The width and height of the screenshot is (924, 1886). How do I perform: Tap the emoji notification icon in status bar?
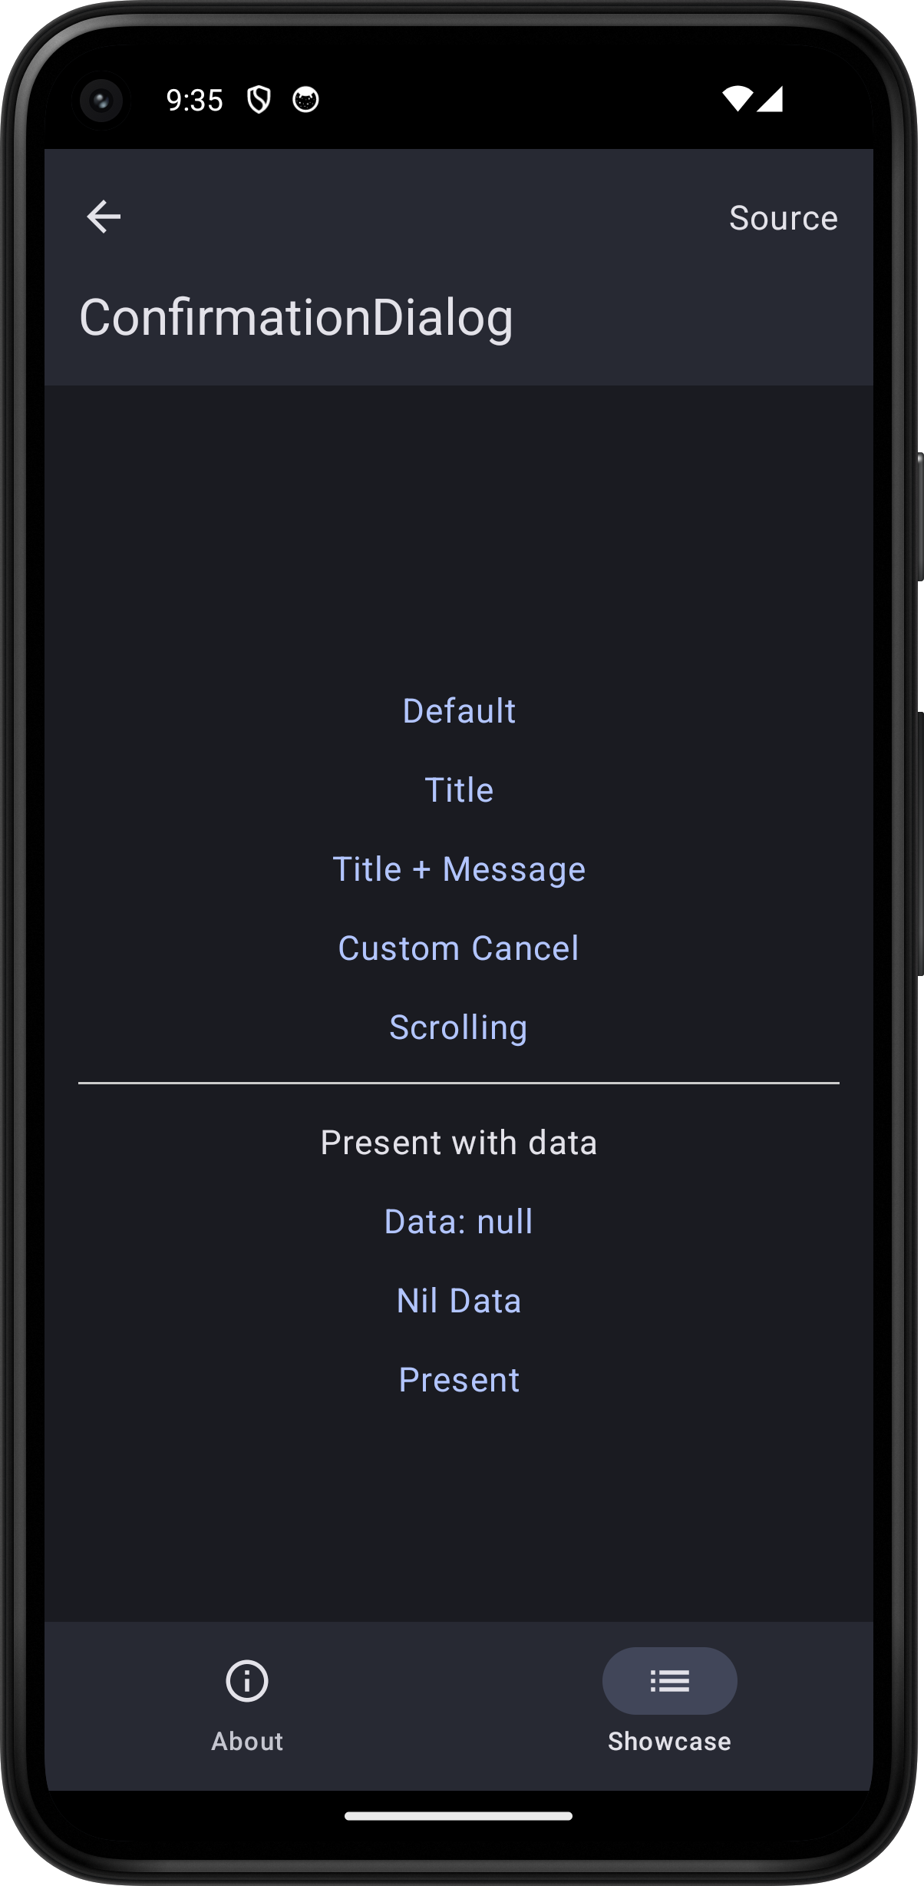click(x=305, y=101)
